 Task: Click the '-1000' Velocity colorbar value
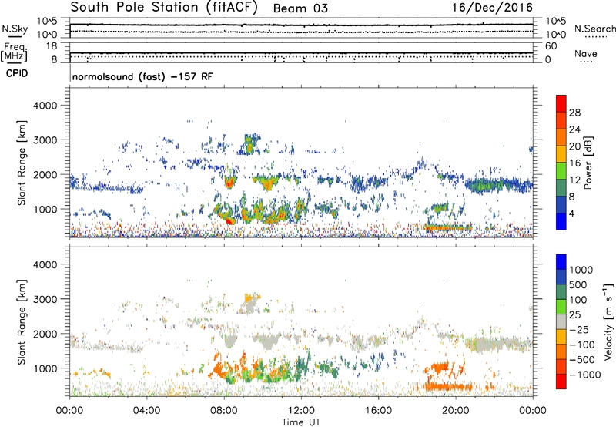585,375
